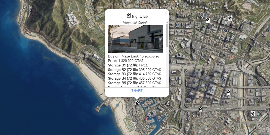Click the crate icon in Storage B3 row
Viewport: 270px width, 135px height.
point(134,74)
